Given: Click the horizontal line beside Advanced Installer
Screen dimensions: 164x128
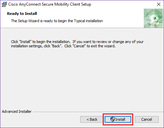Looking at the screenshot, I should (98, 112).
